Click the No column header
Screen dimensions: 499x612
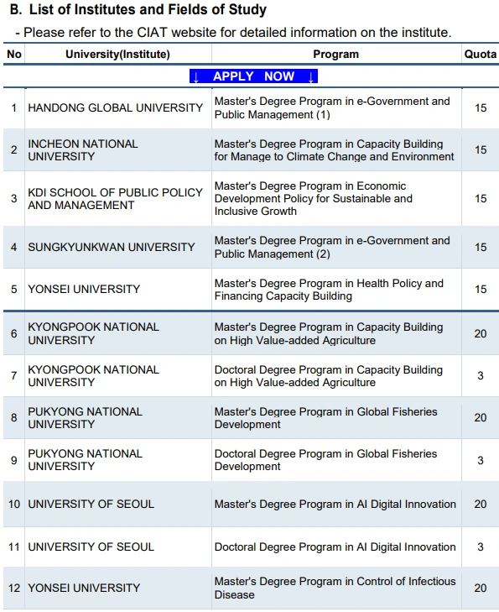14,55
